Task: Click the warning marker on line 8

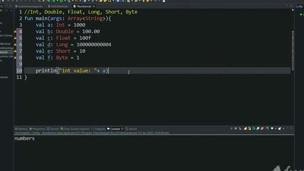Action: pyautogui.click(x=15, y=57)
